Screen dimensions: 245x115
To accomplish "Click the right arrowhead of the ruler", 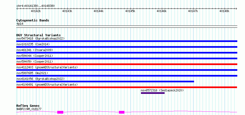I will 236,9.
